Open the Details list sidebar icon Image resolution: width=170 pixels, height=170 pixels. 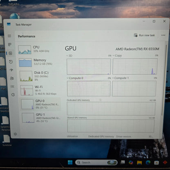12,86
